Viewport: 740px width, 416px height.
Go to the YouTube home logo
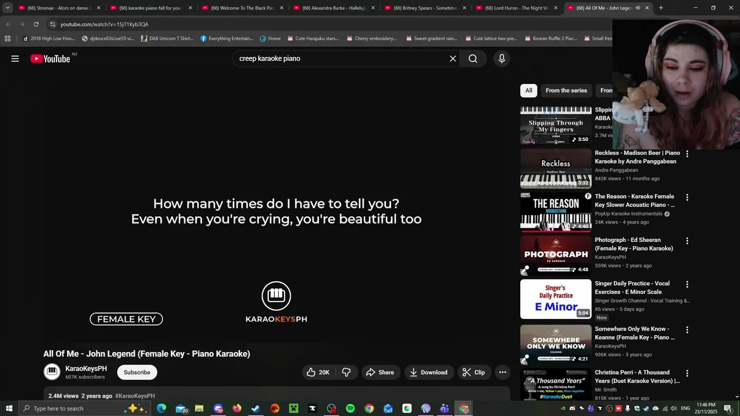pyautogui.click(x=50, y=58)
